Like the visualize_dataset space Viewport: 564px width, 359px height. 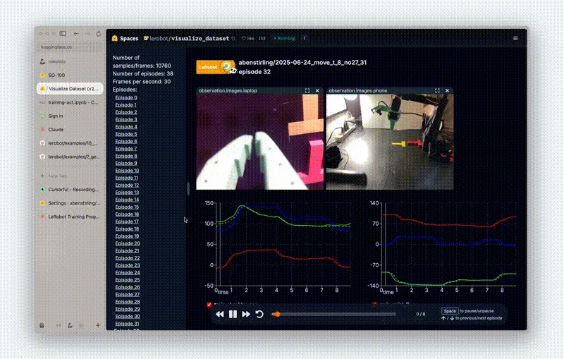click(248, 38)
